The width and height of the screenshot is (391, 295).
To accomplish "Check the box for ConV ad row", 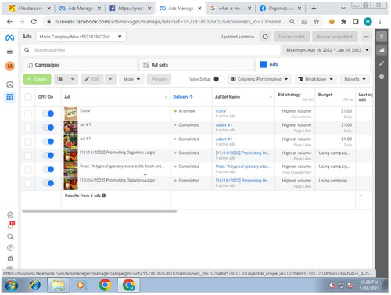I will point(28,113).
